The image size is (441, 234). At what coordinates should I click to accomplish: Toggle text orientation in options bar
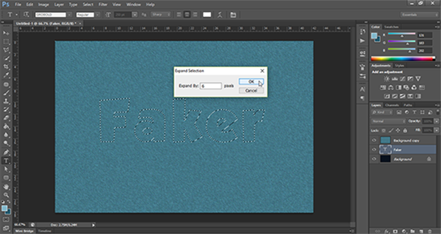coord(26,15)
